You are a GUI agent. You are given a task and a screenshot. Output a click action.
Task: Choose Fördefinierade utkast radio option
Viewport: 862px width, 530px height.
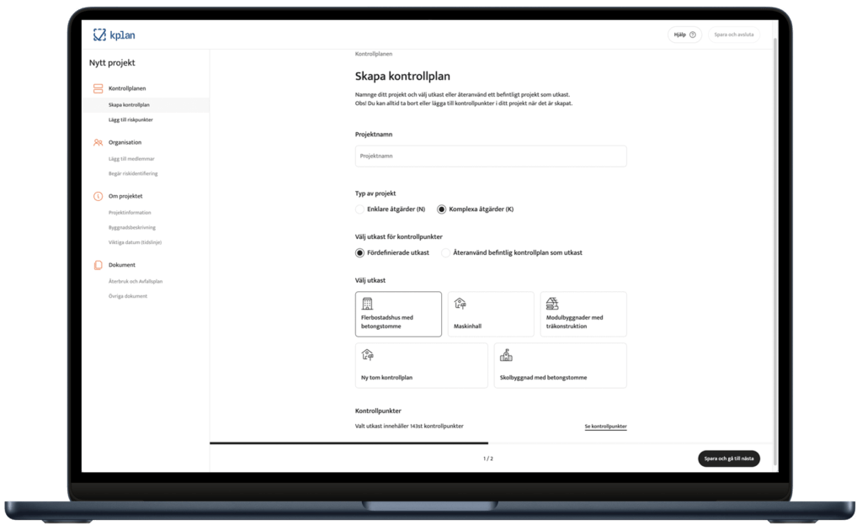(x=360, y=252)
